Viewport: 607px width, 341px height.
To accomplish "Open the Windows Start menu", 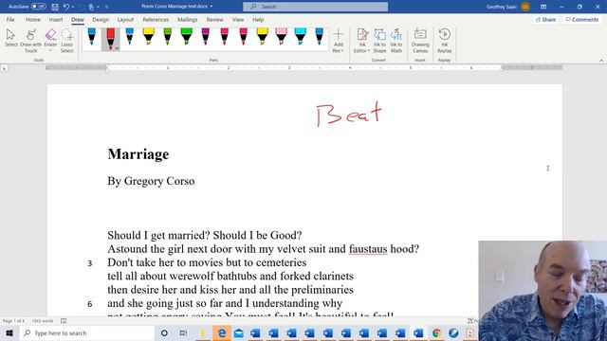I will click(x=9, y=332).
